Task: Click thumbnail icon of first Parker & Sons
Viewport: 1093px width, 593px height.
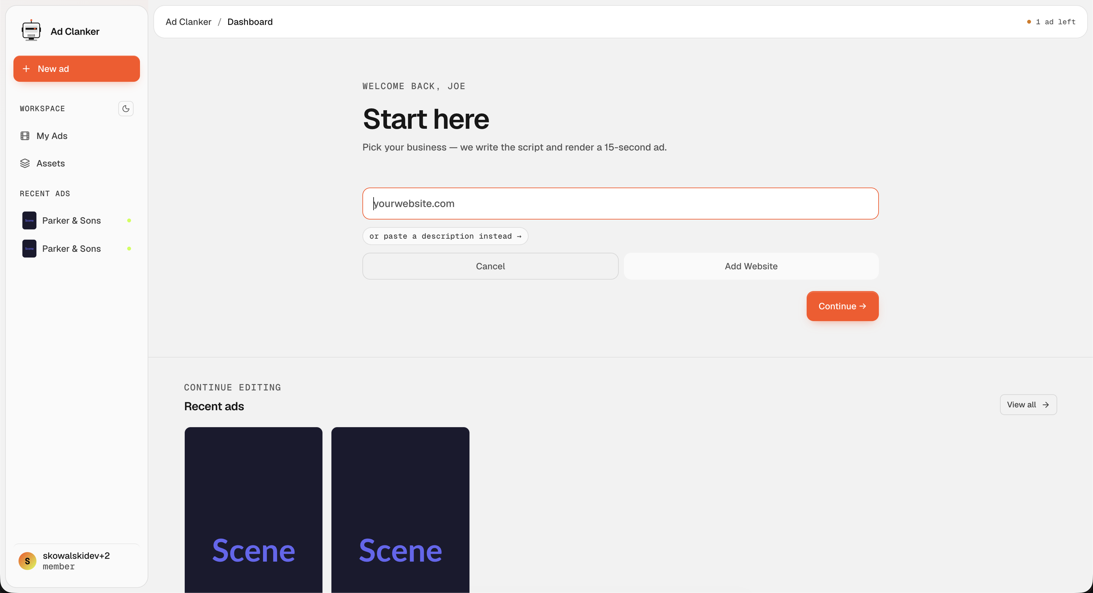Action: point(29,220)
